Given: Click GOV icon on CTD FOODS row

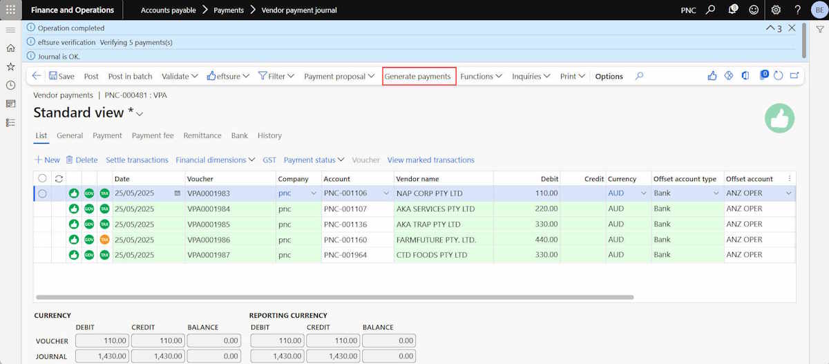Looking at the screenshot, I should (88, 255).
